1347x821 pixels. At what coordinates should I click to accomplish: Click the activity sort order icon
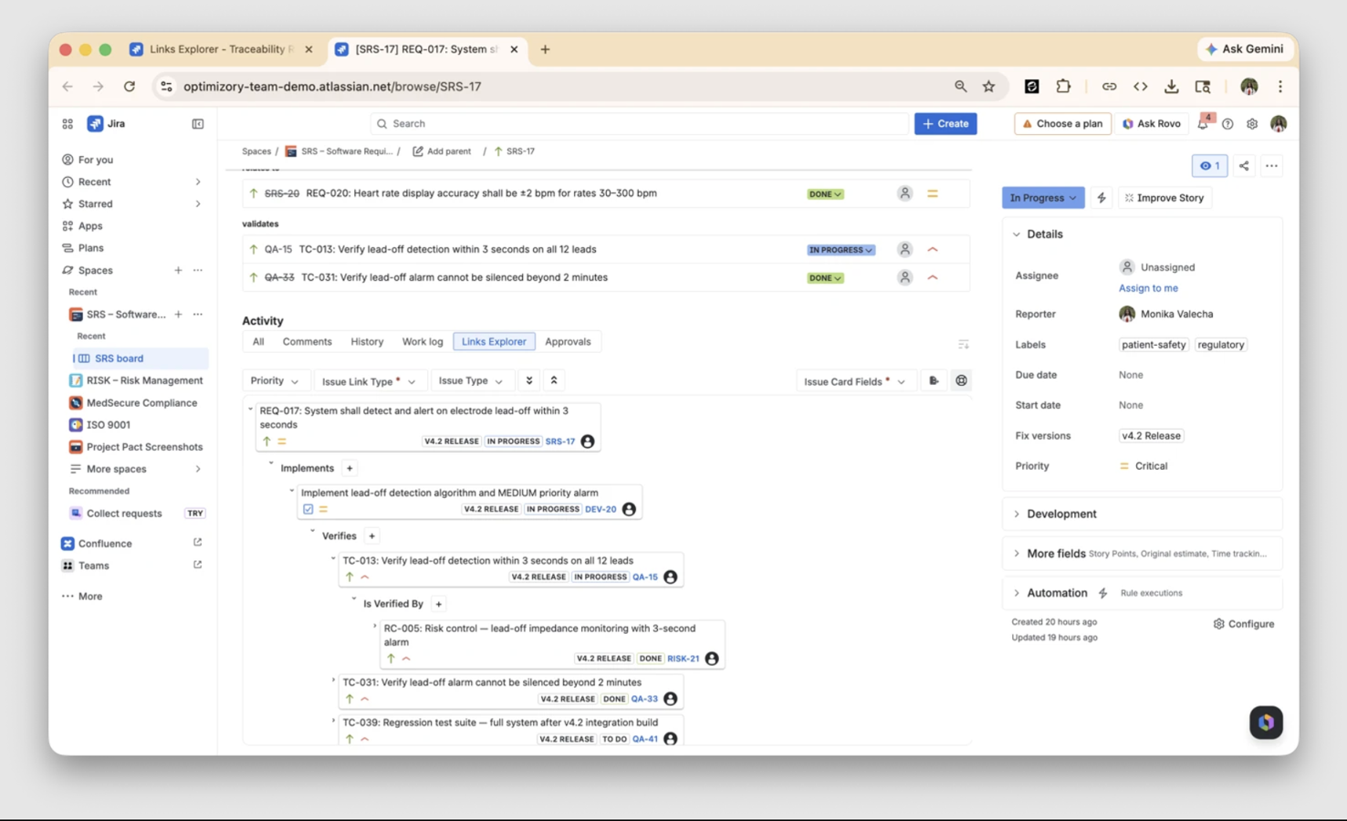[x=964, y=344]
